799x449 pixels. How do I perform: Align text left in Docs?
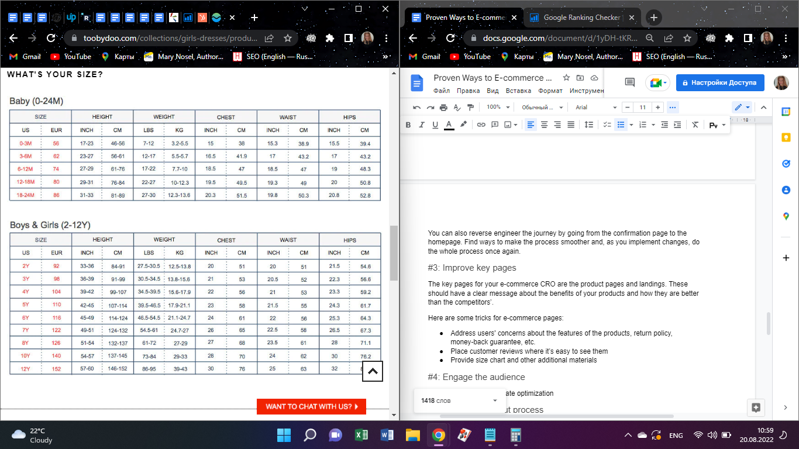531,125
